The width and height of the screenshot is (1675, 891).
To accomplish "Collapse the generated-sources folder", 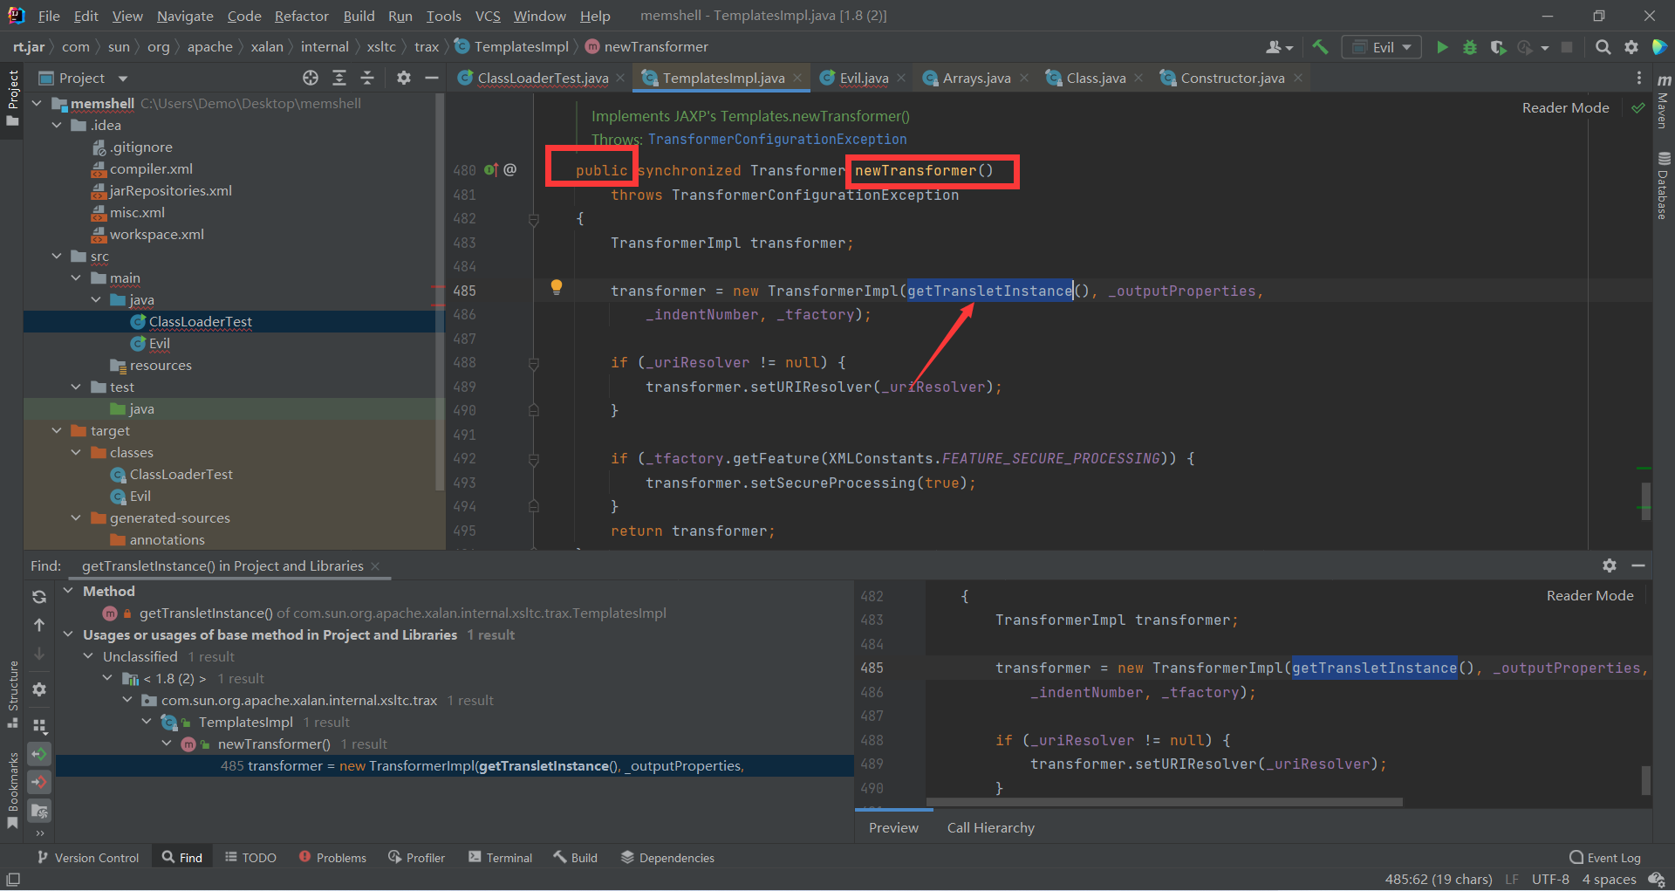I will click(76, 517).
